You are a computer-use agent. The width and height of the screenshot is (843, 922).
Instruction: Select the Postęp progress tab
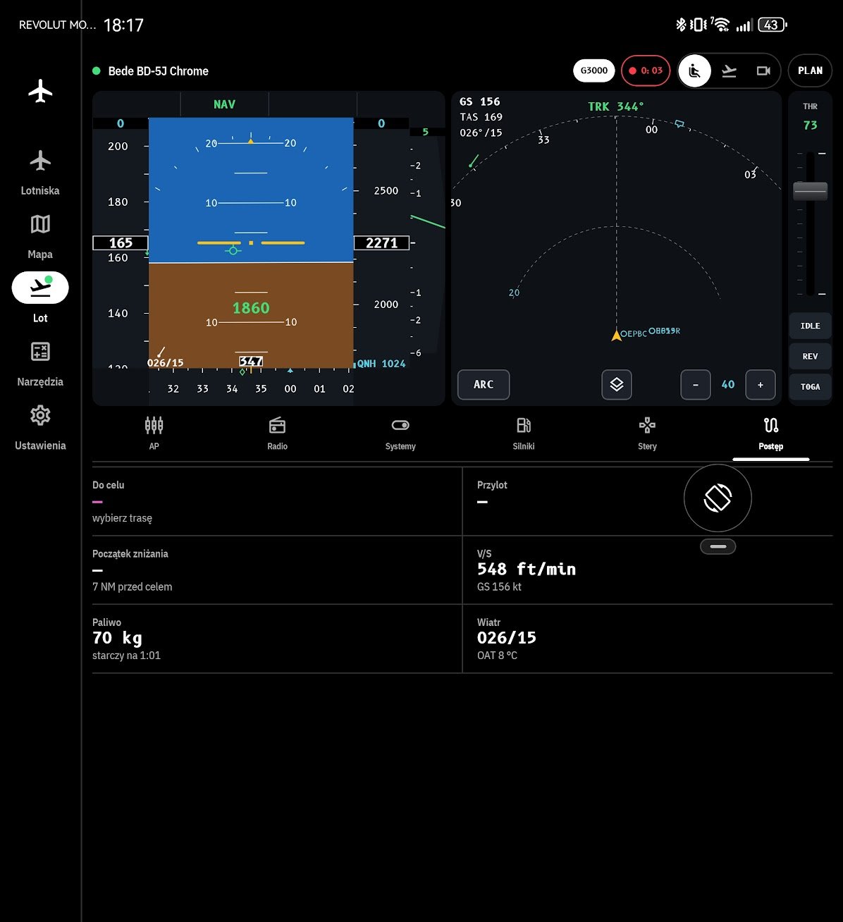pos(771,434)
